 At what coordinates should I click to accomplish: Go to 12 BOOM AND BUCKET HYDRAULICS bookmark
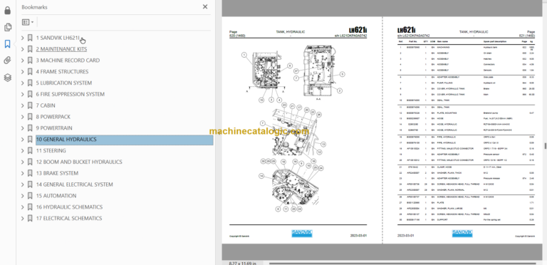79,162
